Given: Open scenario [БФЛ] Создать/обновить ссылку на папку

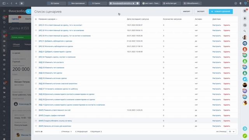Looking at the screenshot, I should [x=55, y=121].
